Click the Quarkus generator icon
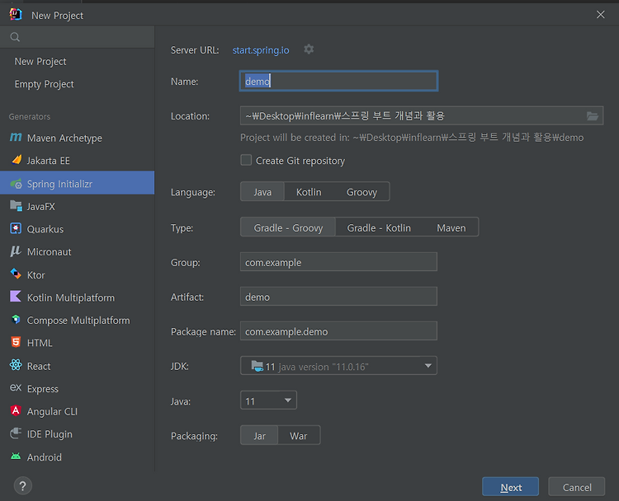The height and width of the screenshot is (501, 619). tap(16, 228)
